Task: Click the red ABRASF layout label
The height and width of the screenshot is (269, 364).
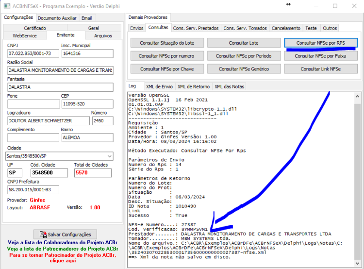Action: pyautogui.click(x=40, y=207)
